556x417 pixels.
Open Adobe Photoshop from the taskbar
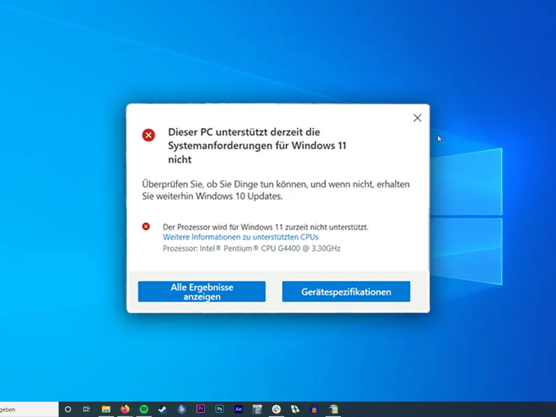pyautogui.click(x=220, y=409)
